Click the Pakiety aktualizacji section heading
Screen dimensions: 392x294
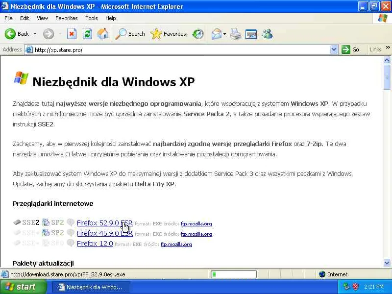[43, 263]
